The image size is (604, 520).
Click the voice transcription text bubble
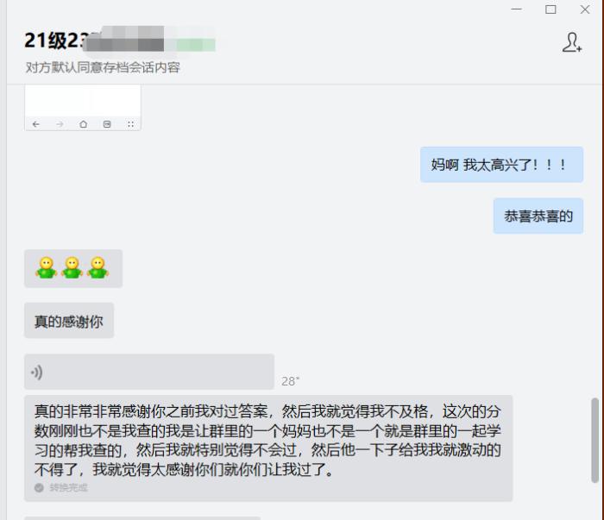(x=268, y=448)
